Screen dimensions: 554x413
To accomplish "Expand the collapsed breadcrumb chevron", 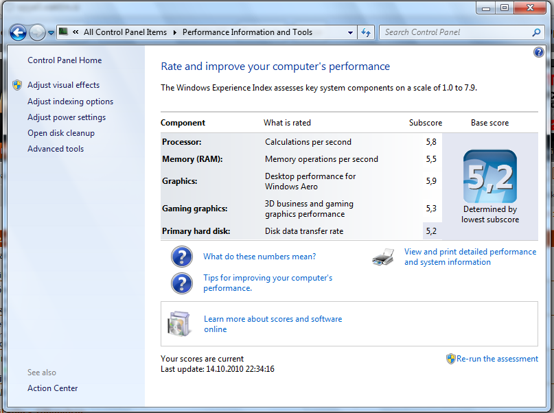I will coord(76,32).
